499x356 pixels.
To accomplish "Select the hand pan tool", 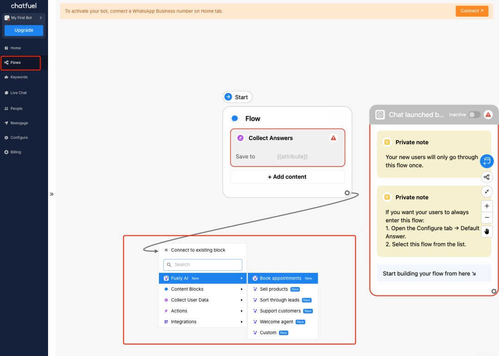I will (x=487, y=232).
